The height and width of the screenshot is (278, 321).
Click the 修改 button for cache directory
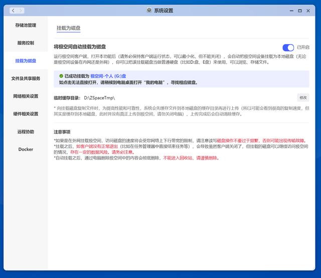(303, 98)
